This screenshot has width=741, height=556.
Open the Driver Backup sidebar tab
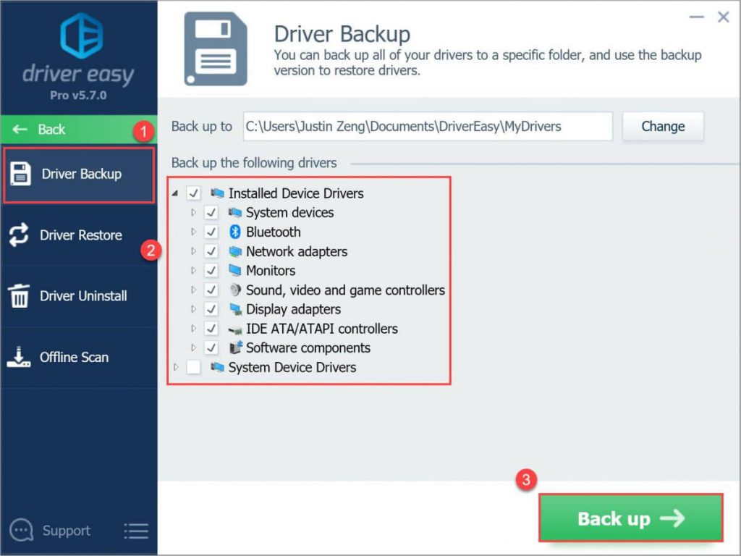point(79,175)
